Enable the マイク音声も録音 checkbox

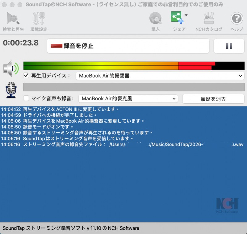tap(26, 98)
